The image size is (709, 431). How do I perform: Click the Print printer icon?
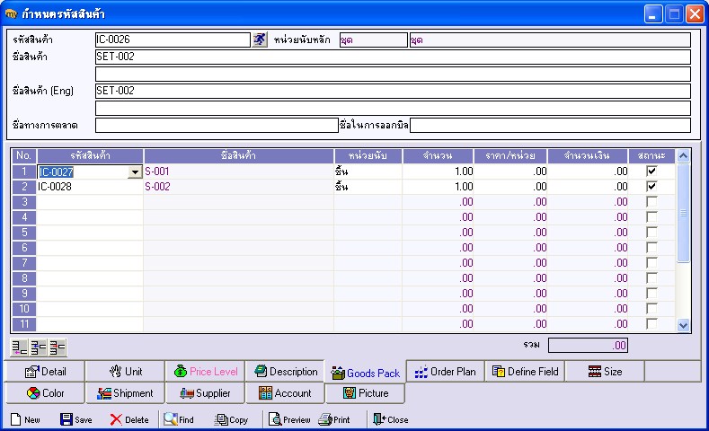pos(325,419)
